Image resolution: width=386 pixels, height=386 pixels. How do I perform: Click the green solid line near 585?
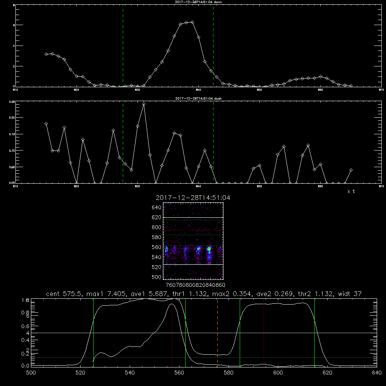pos(240,332)
